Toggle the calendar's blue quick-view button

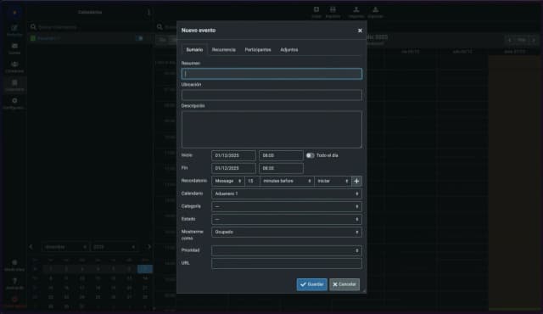point(140,38)
